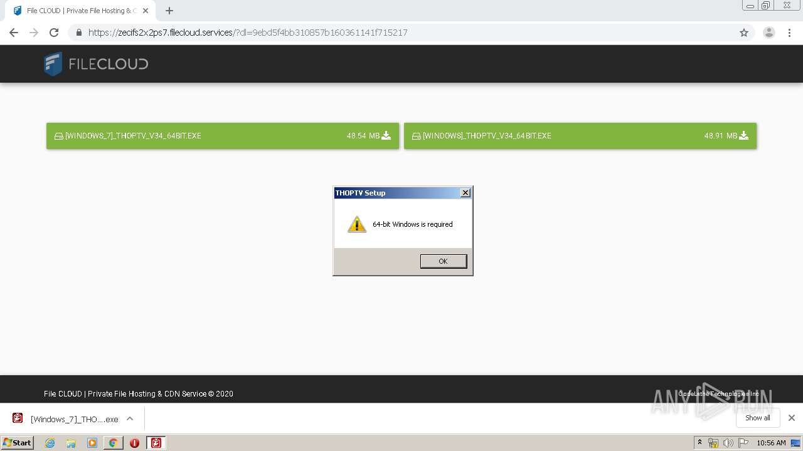The height and width of the screenshot is (451, 803).
Task: Close the File CLOUD tab
Action: (145, 11)
